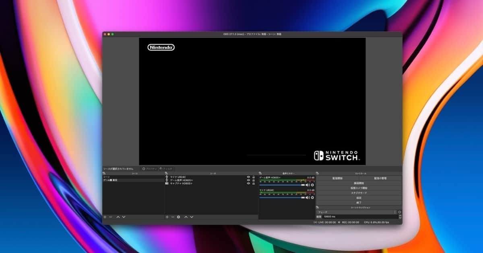Adjust the ゲーム音声 HD60S+ volume slider
The image size is (483, 253).
[282, 185]
